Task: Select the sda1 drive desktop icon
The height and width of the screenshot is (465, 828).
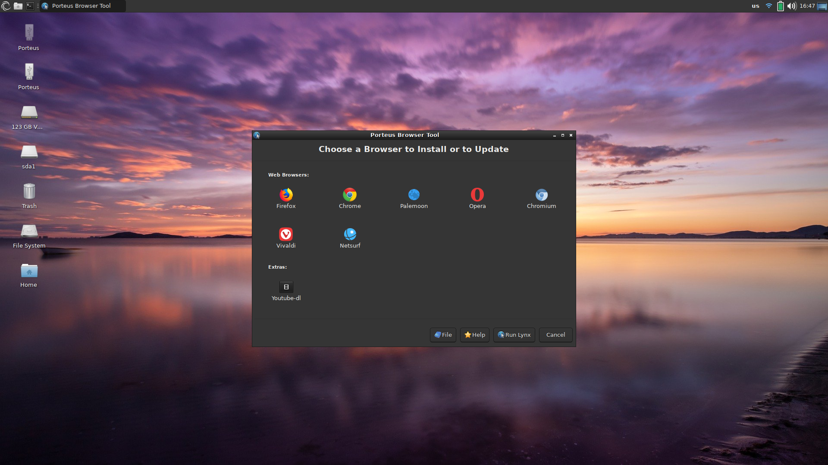Action: pyautogui.click(x=29, y=157)
